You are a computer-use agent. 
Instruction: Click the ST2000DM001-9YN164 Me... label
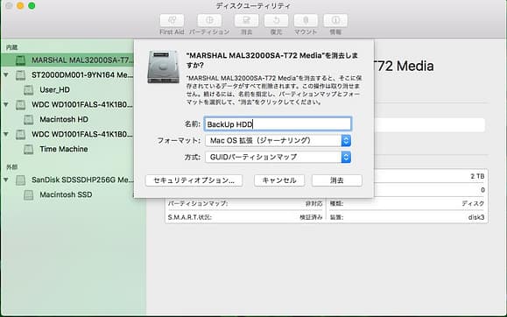tap(82, 75)
